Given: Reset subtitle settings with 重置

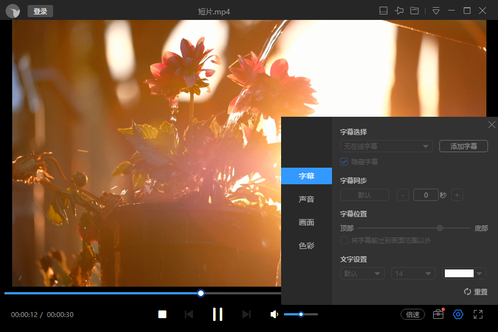Looking at the screenshot, I should click(x=475, y=292).
